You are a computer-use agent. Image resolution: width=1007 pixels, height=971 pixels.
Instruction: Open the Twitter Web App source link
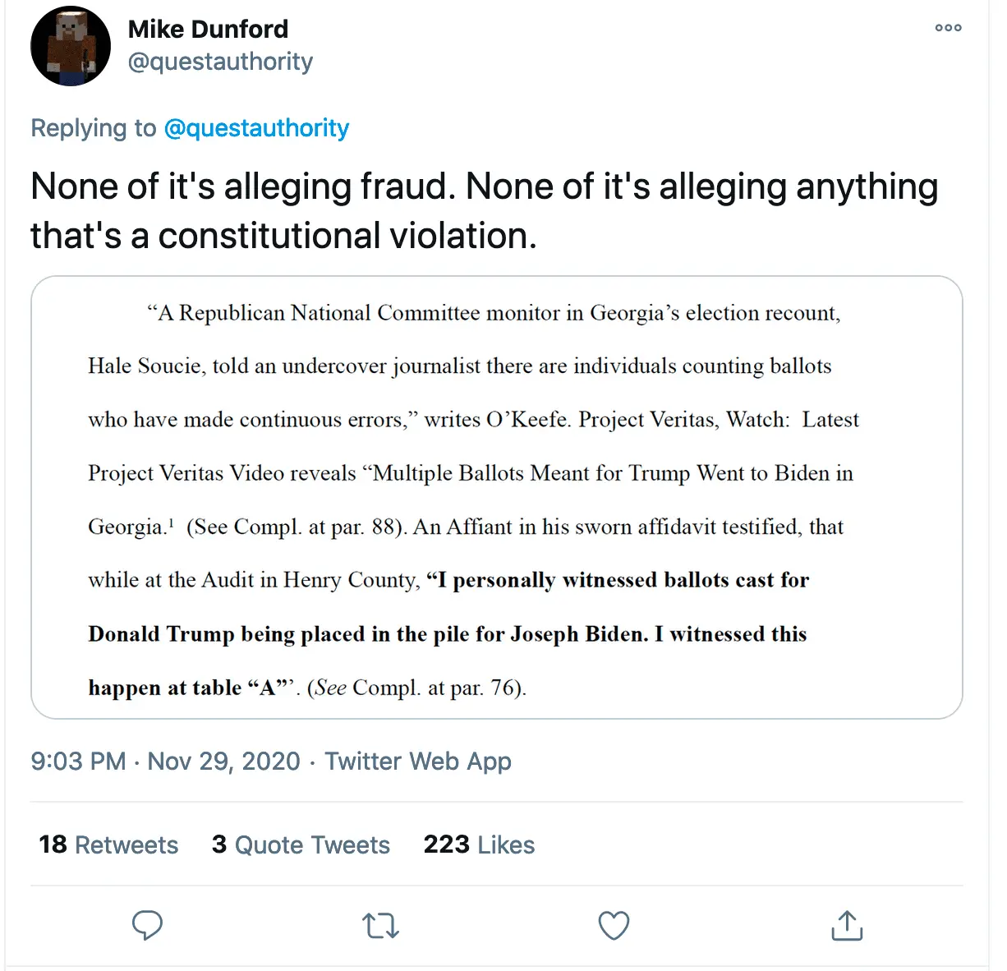pos(418,762)
